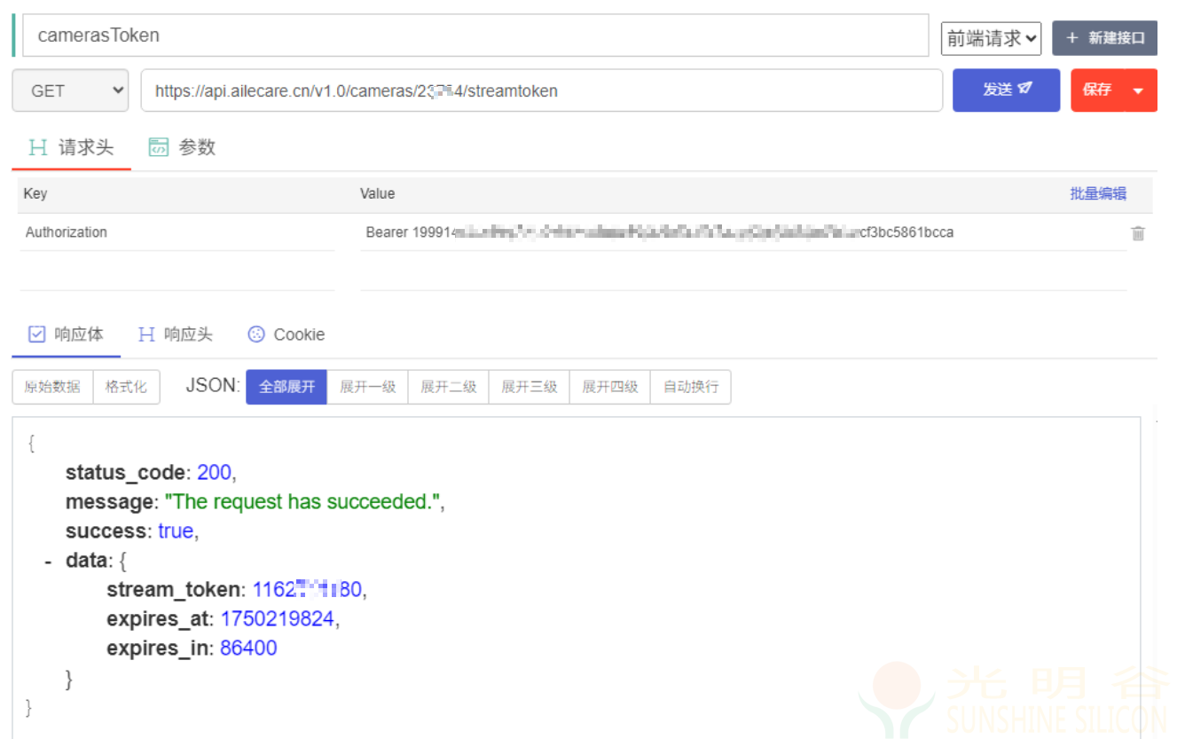Viewport: 1177px width, 739px height.
Task: Expand the red 保存 dropdown arrow
Action: tap(1140, 90)
